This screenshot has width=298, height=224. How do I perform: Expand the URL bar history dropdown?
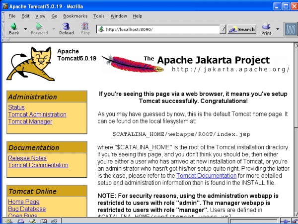point(223,29)
